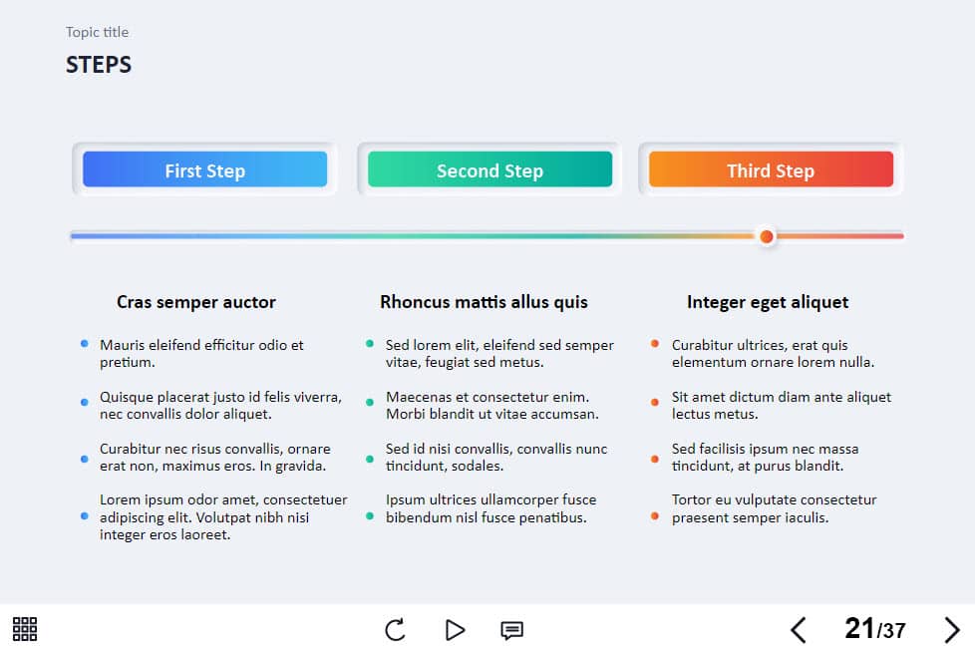Screen dimensions: 975x654
Task: Click the play triangle icon
Action: 456,630
